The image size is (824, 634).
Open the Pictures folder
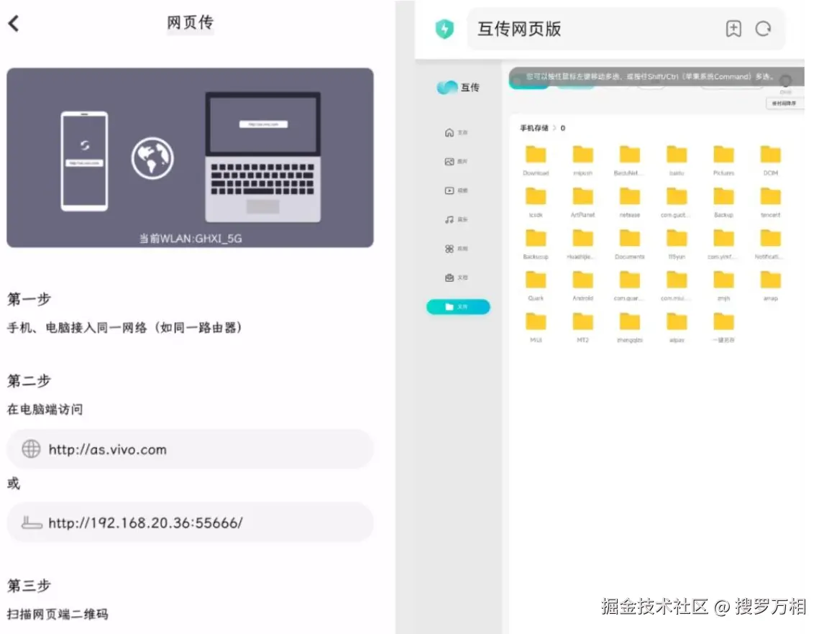(723, 160)
